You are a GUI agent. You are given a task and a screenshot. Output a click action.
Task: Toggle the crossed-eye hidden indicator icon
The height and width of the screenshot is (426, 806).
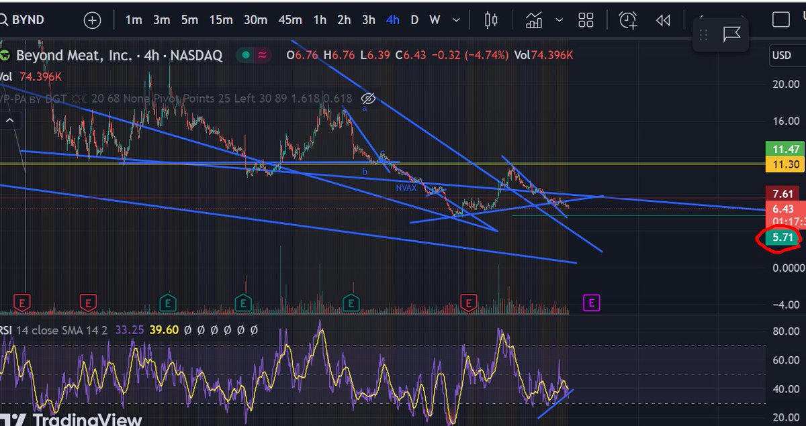click(367, 99)
